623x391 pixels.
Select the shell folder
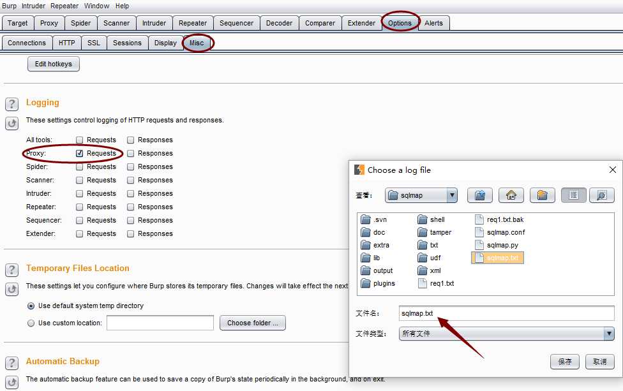pos(431,219)
